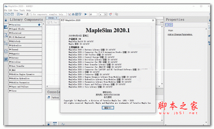This screenshot has height=129, width=214.
Task: Close the untitled model tab
Action: coord(56,18)
